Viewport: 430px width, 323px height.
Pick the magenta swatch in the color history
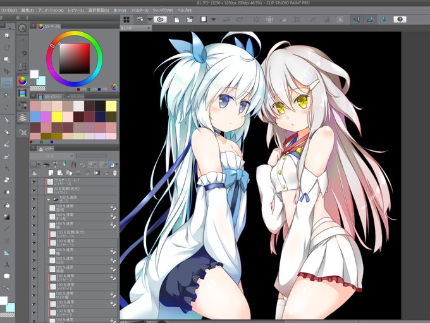(x=46, y=117)
